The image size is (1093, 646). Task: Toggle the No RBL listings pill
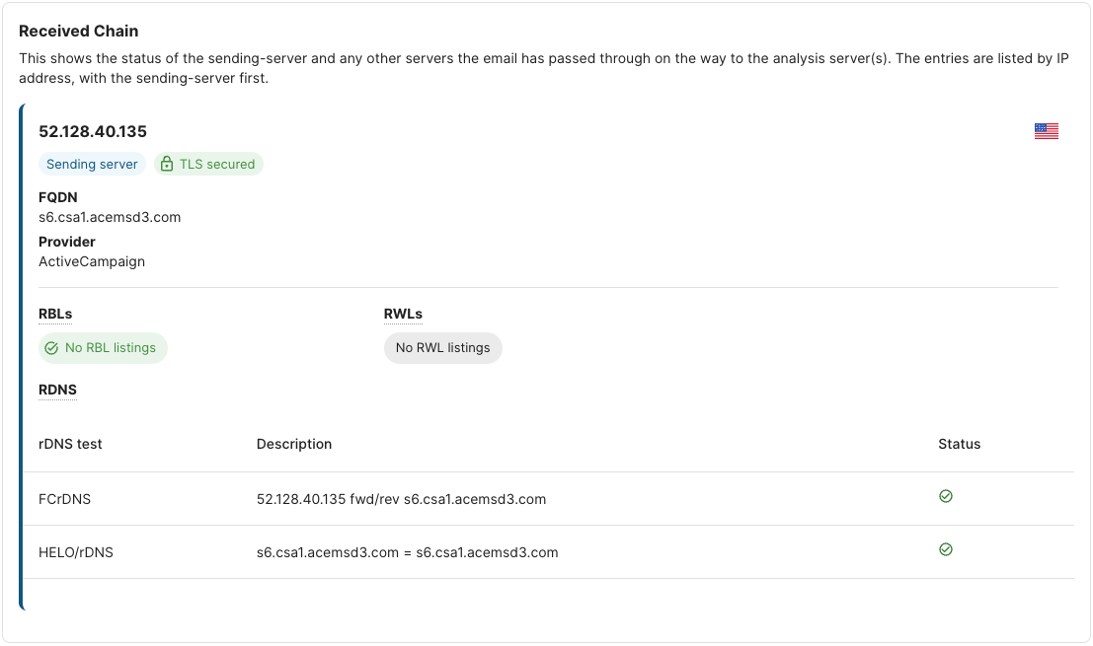[x=103, y=347]
